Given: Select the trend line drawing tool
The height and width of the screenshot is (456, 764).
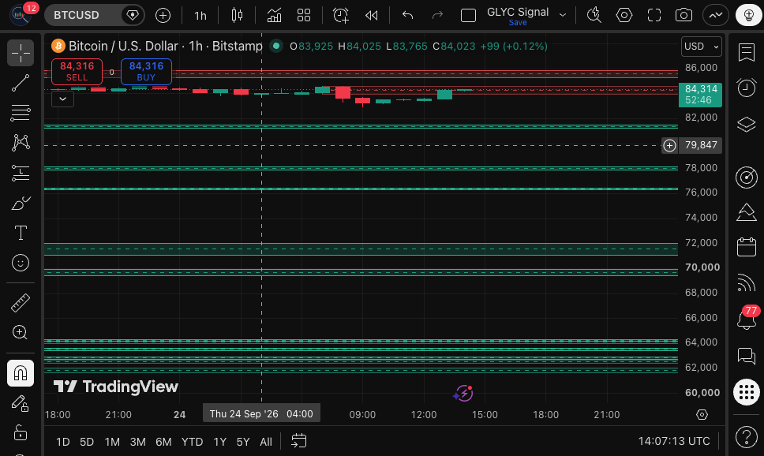Looking at the screenshot, I should pos(21,84).
